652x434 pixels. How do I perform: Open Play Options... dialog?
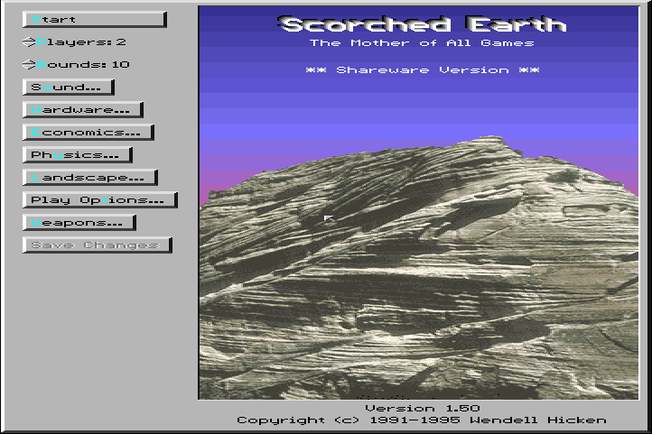coord(100,199)
